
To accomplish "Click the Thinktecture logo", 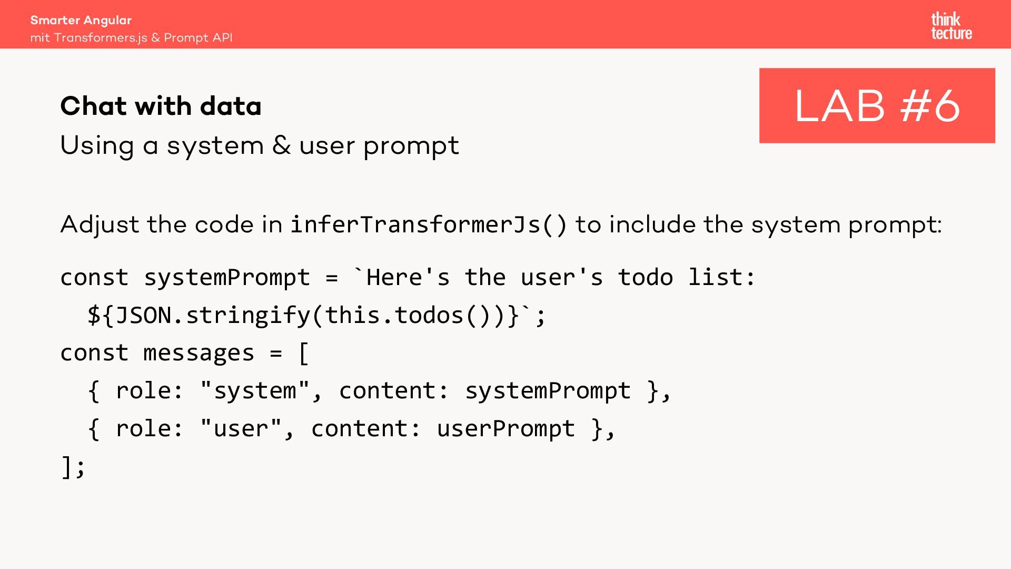I will [x=951, y=26].
